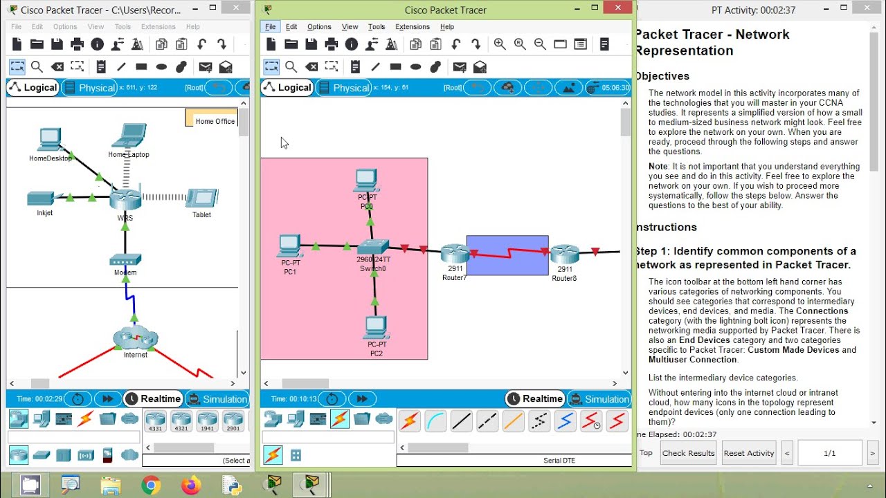Switch to Logical workspace in middle window

(x=287, y=88)
